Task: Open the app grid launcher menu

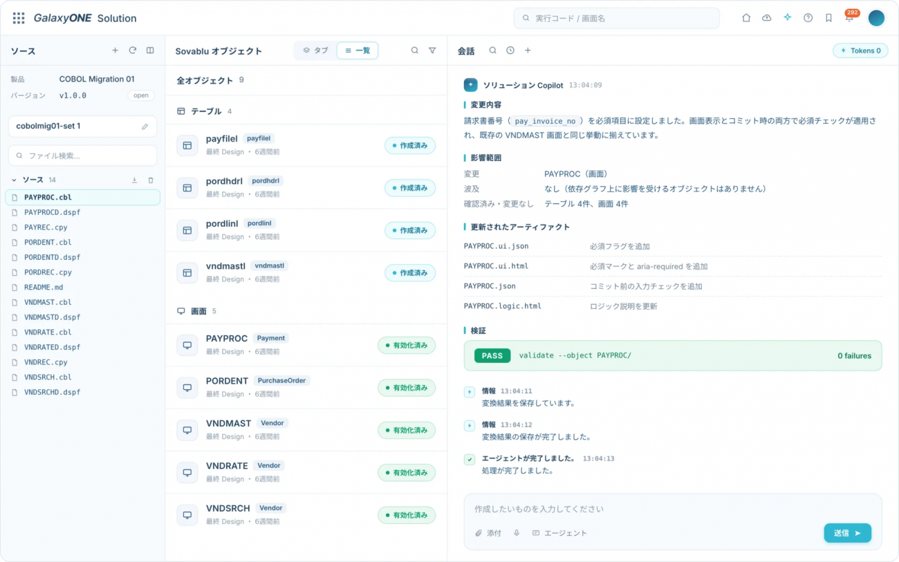Action: tap(19, 18)
